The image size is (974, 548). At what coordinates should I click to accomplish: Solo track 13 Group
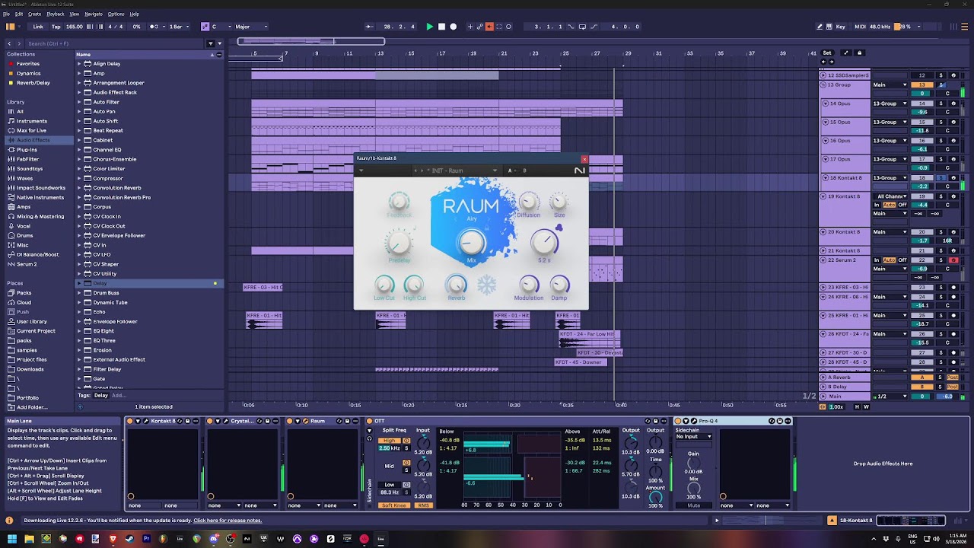click(x=941, y=85)
